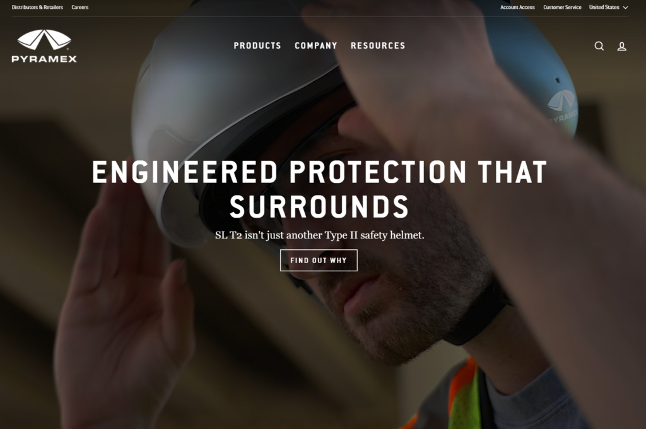The height and width of the screenshot is (429, 646).
Task: Go home via the Pyramex logo
Action: pyautogui.click(x=44, y=46)
